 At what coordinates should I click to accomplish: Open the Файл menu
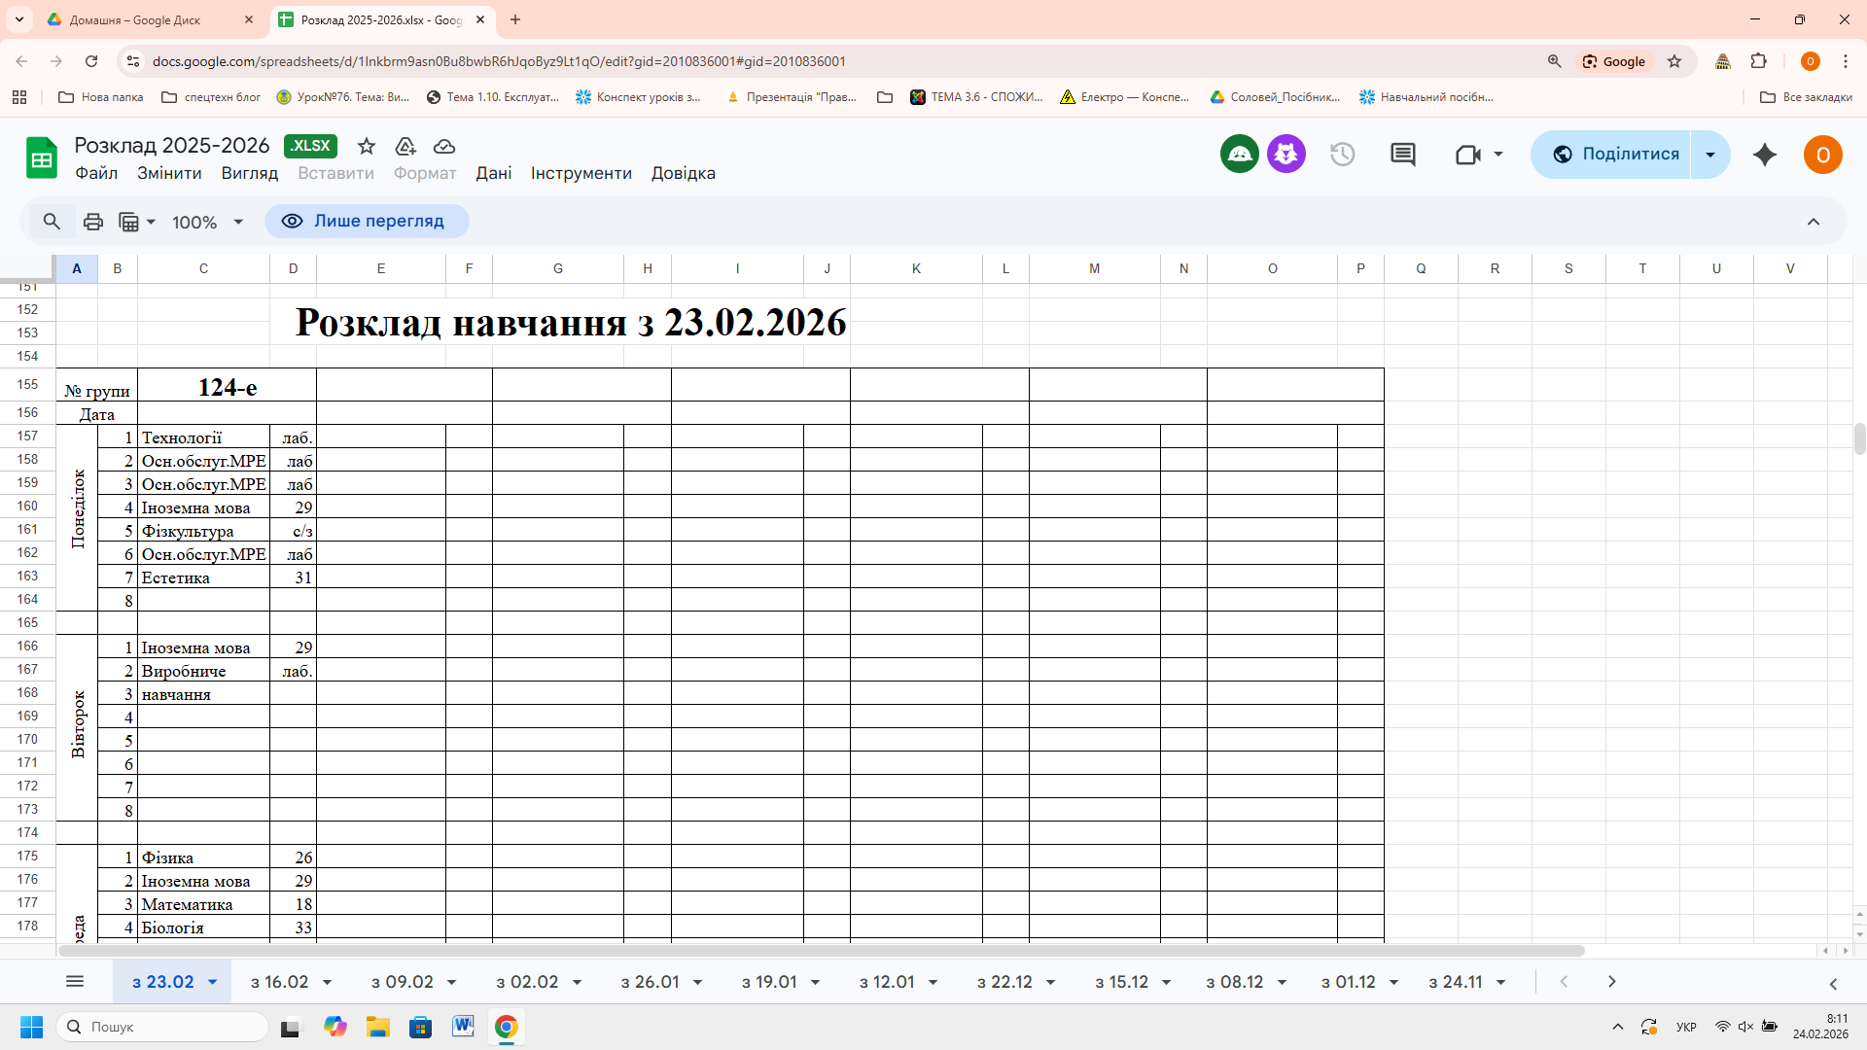[x=96, y=173]
